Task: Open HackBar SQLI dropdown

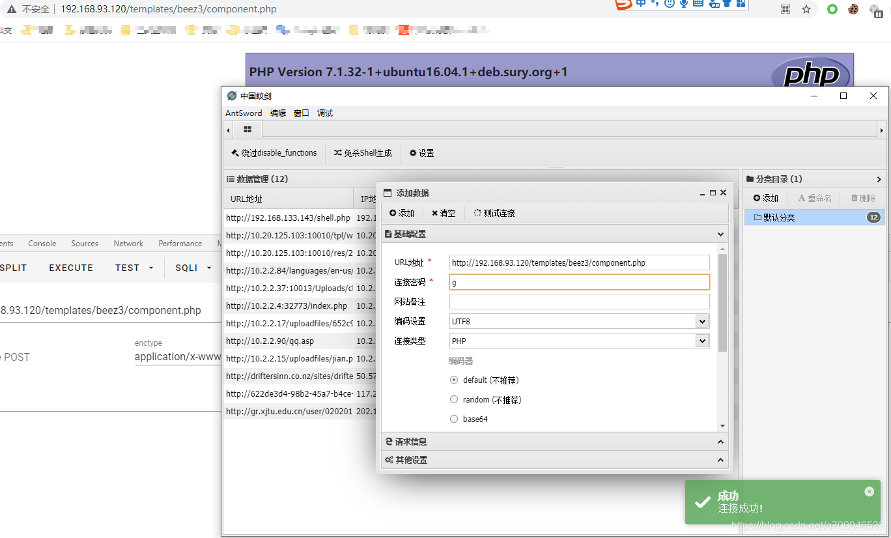Action: point(193,268)
